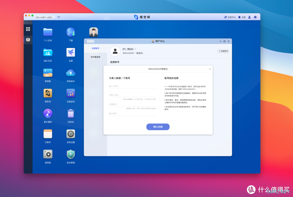293x197 pixels.
Task: Open the 保险箱 safe box
Action: [48, 154]
